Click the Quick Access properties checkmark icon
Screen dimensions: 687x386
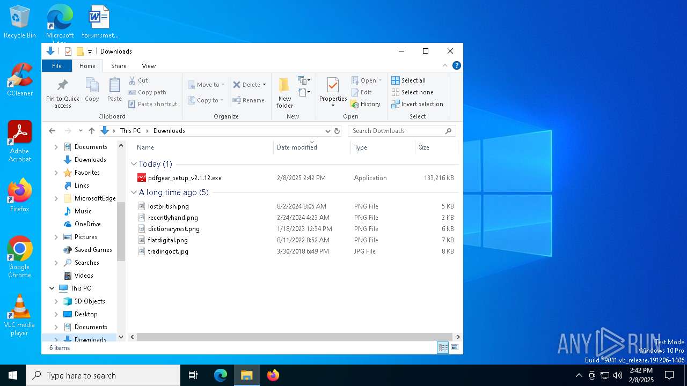(x=68, y=51)
